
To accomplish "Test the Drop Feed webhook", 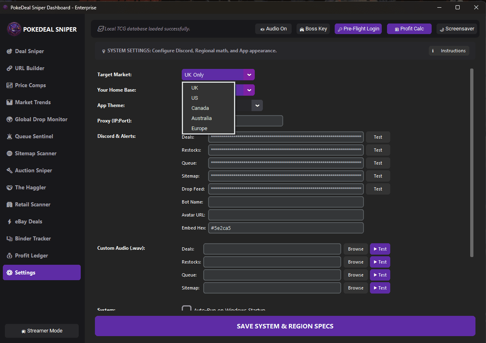I will (378, 189).
